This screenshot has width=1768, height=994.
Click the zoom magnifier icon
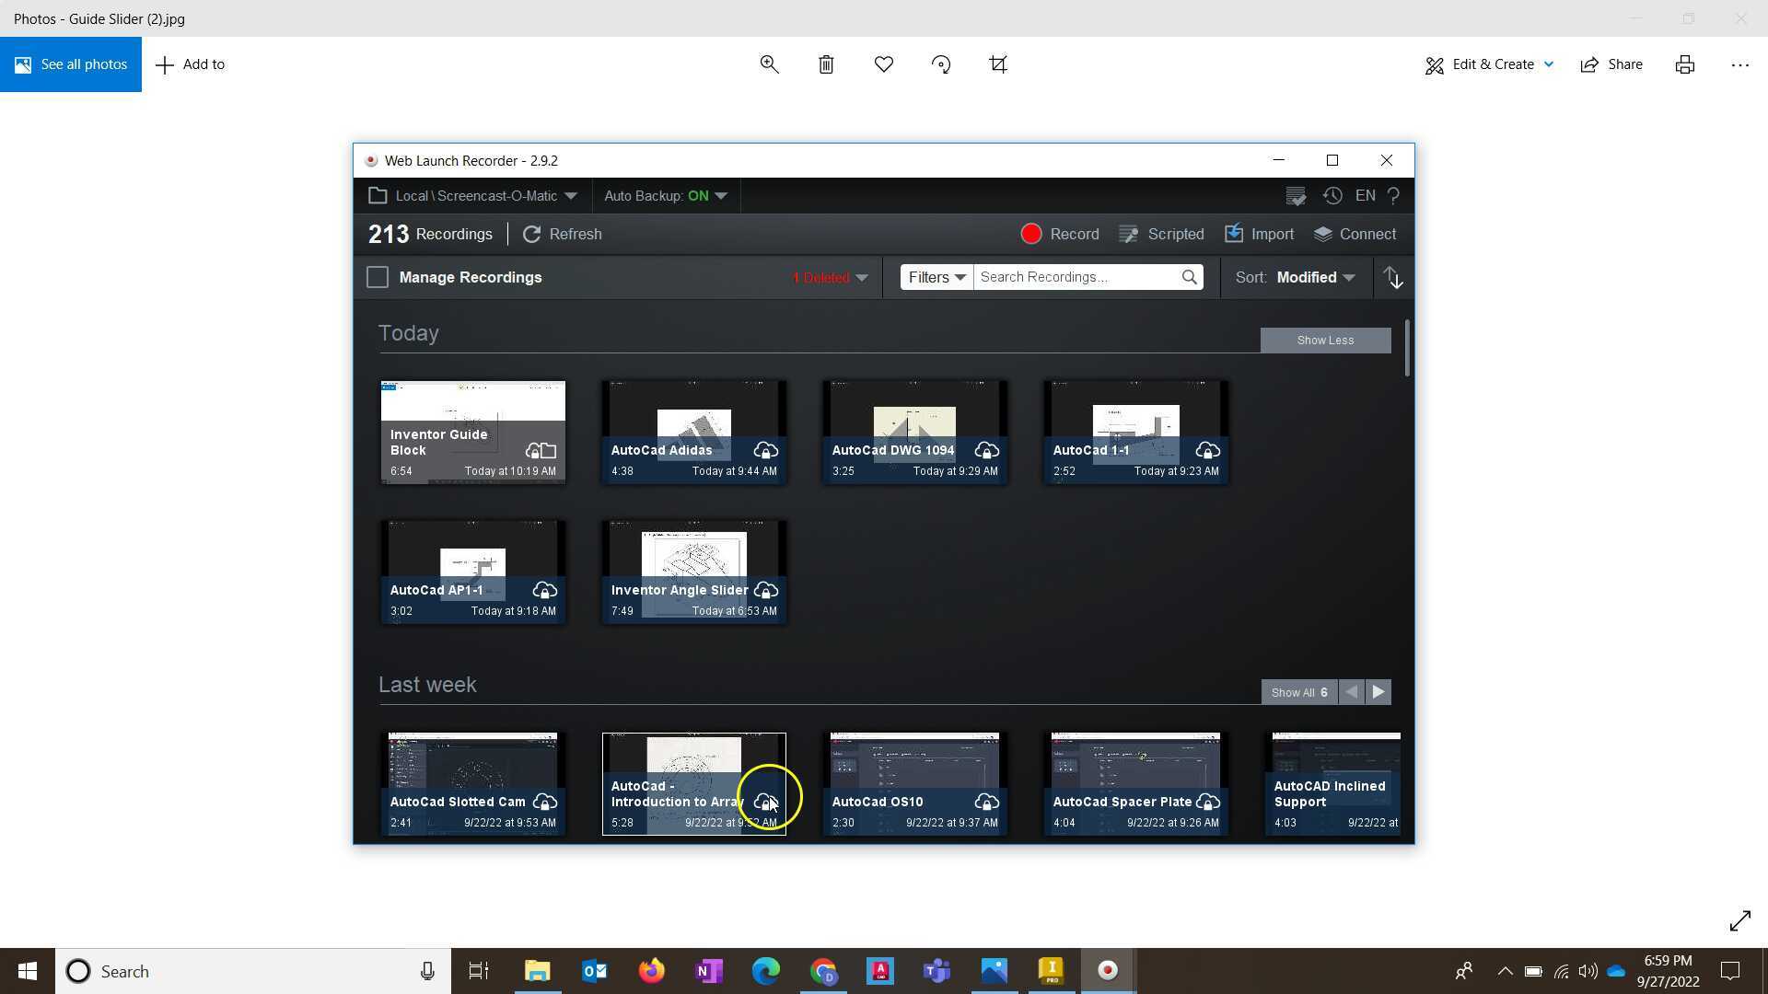(x=769, y=64)
